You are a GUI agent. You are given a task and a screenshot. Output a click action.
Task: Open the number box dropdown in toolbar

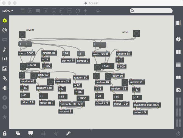pos(62,12)
